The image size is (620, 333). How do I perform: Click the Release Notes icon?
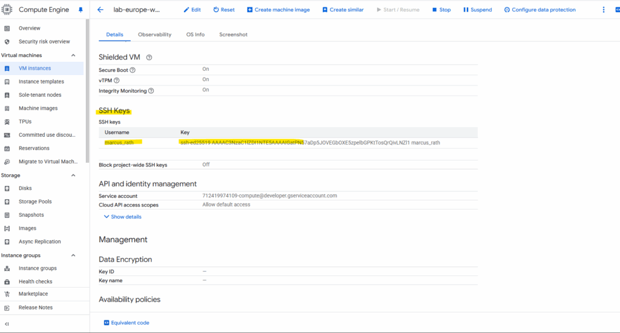click(x=7, y=308)
